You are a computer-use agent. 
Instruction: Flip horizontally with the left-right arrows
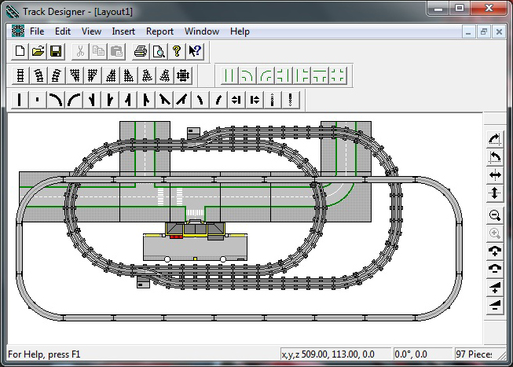pyautogui.click(x=495, y=175)
